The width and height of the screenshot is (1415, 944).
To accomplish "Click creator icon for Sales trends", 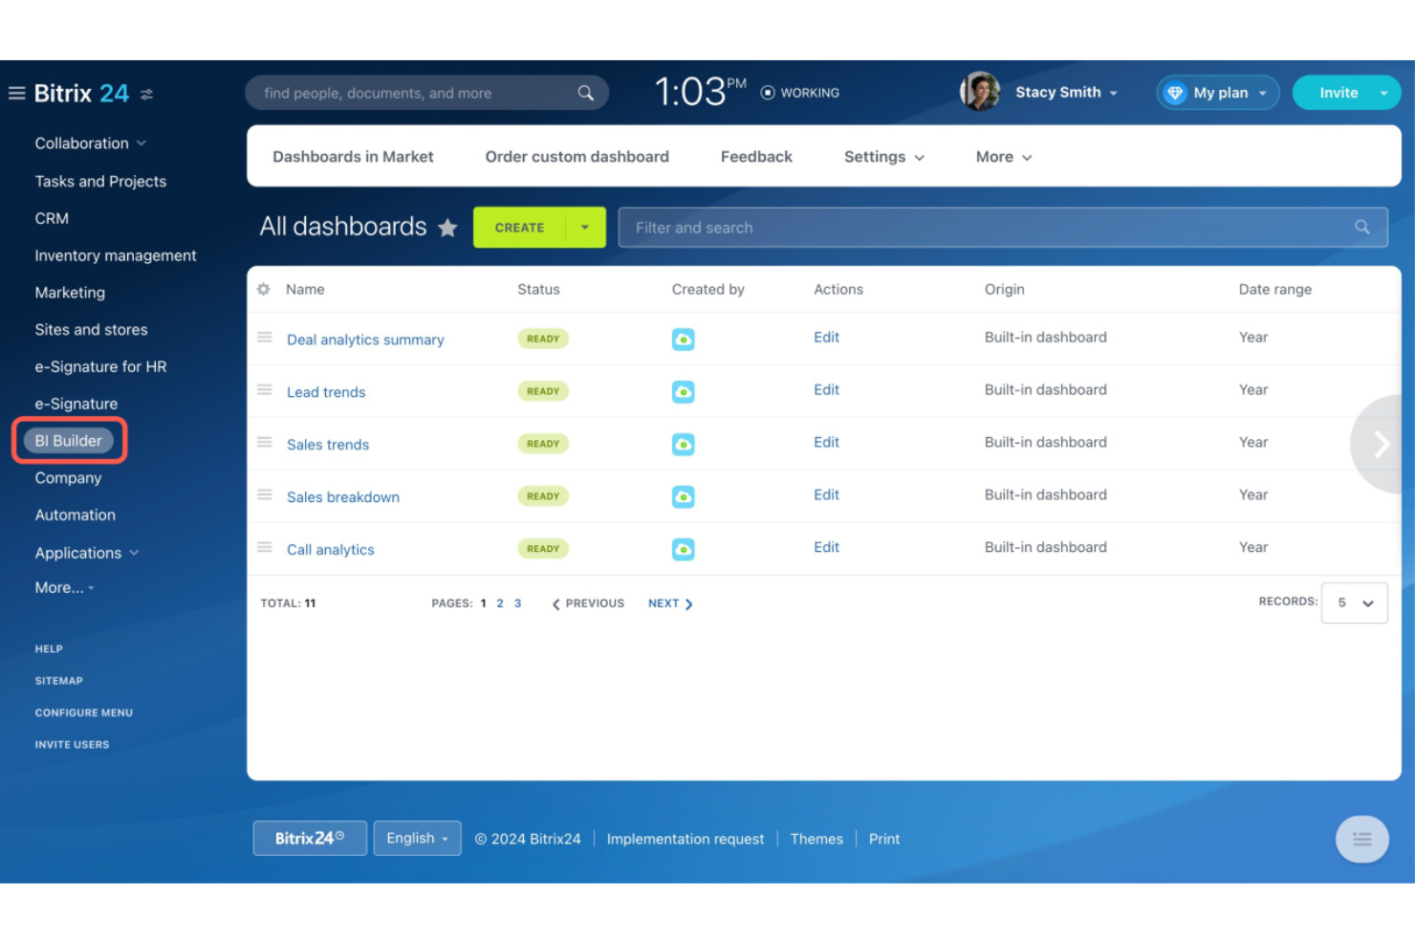I will pos(683,445).
